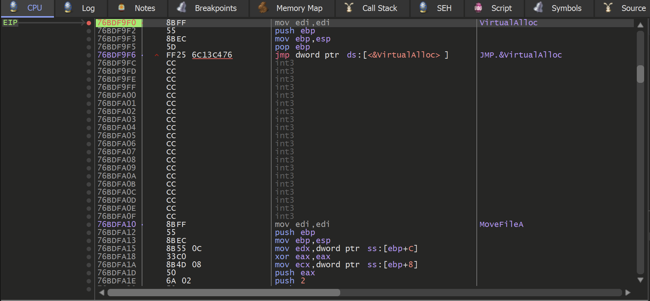Select the int3 instruction at 76BDFA0F
650x301 pixels.
[x=284, y=216]
